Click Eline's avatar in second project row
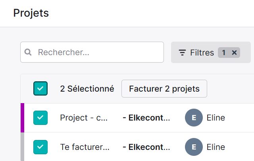This screenshot has height=161, width=254. (194, 147)
